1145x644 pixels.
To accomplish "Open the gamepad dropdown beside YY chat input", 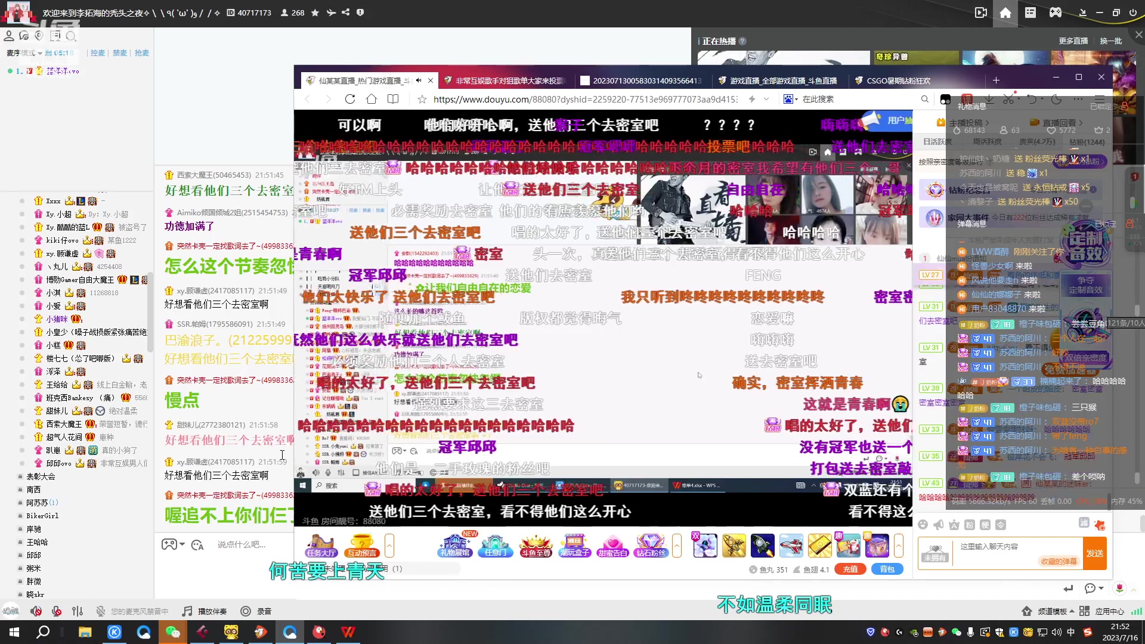I will 174,544.
